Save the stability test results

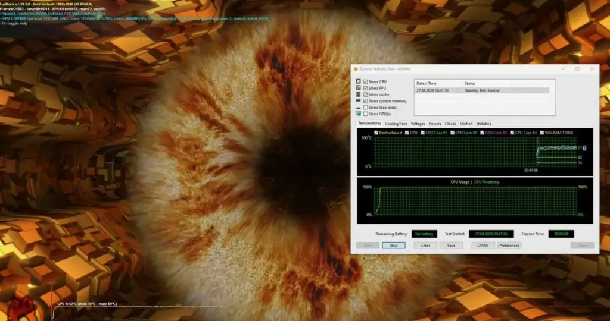coord(452,246)
